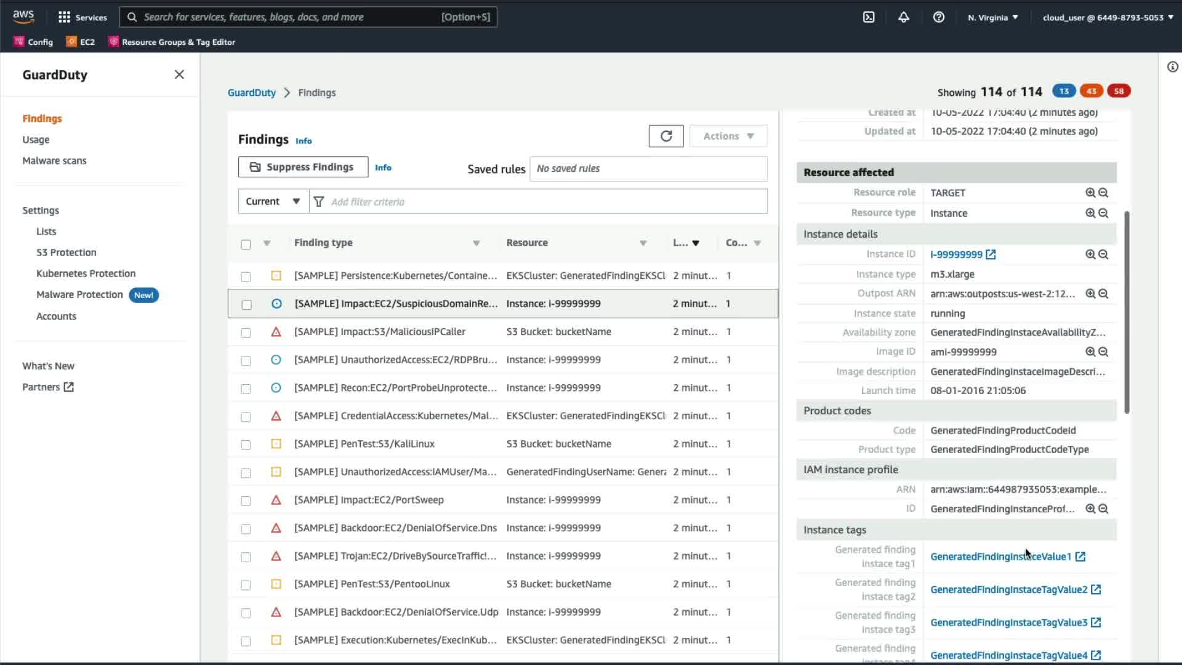Viewport: 1182px width, 665px height.
Task: Toggle the select-all findings checkbox
Action: pyautogui.click(x=246, y=244)
